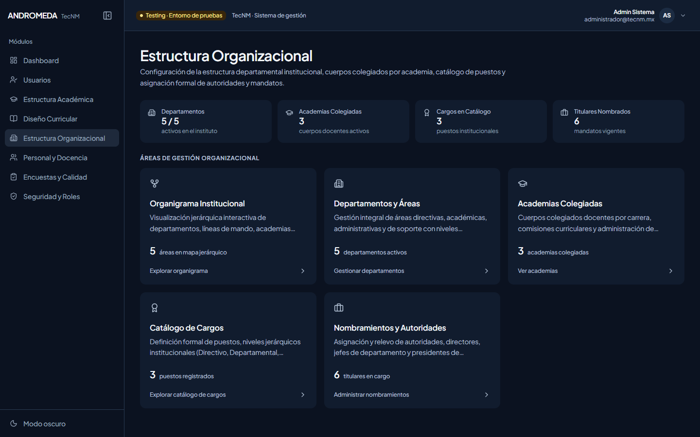The width and height of the screenshot is (700, 437).
Task: Click the Explorar catálogo de cargos link
Action: click(188, 395)
